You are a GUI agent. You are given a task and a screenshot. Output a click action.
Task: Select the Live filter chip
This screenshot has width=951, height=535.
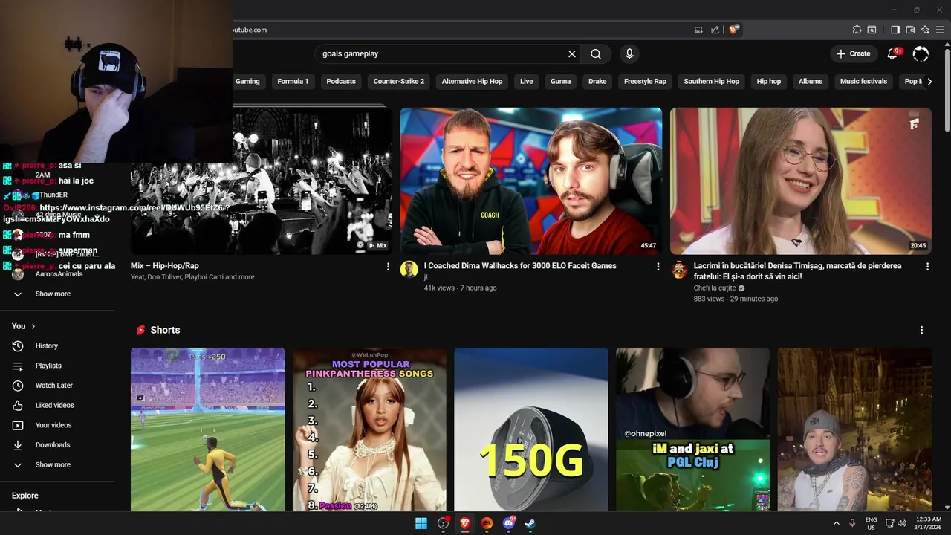pos(527,81)
